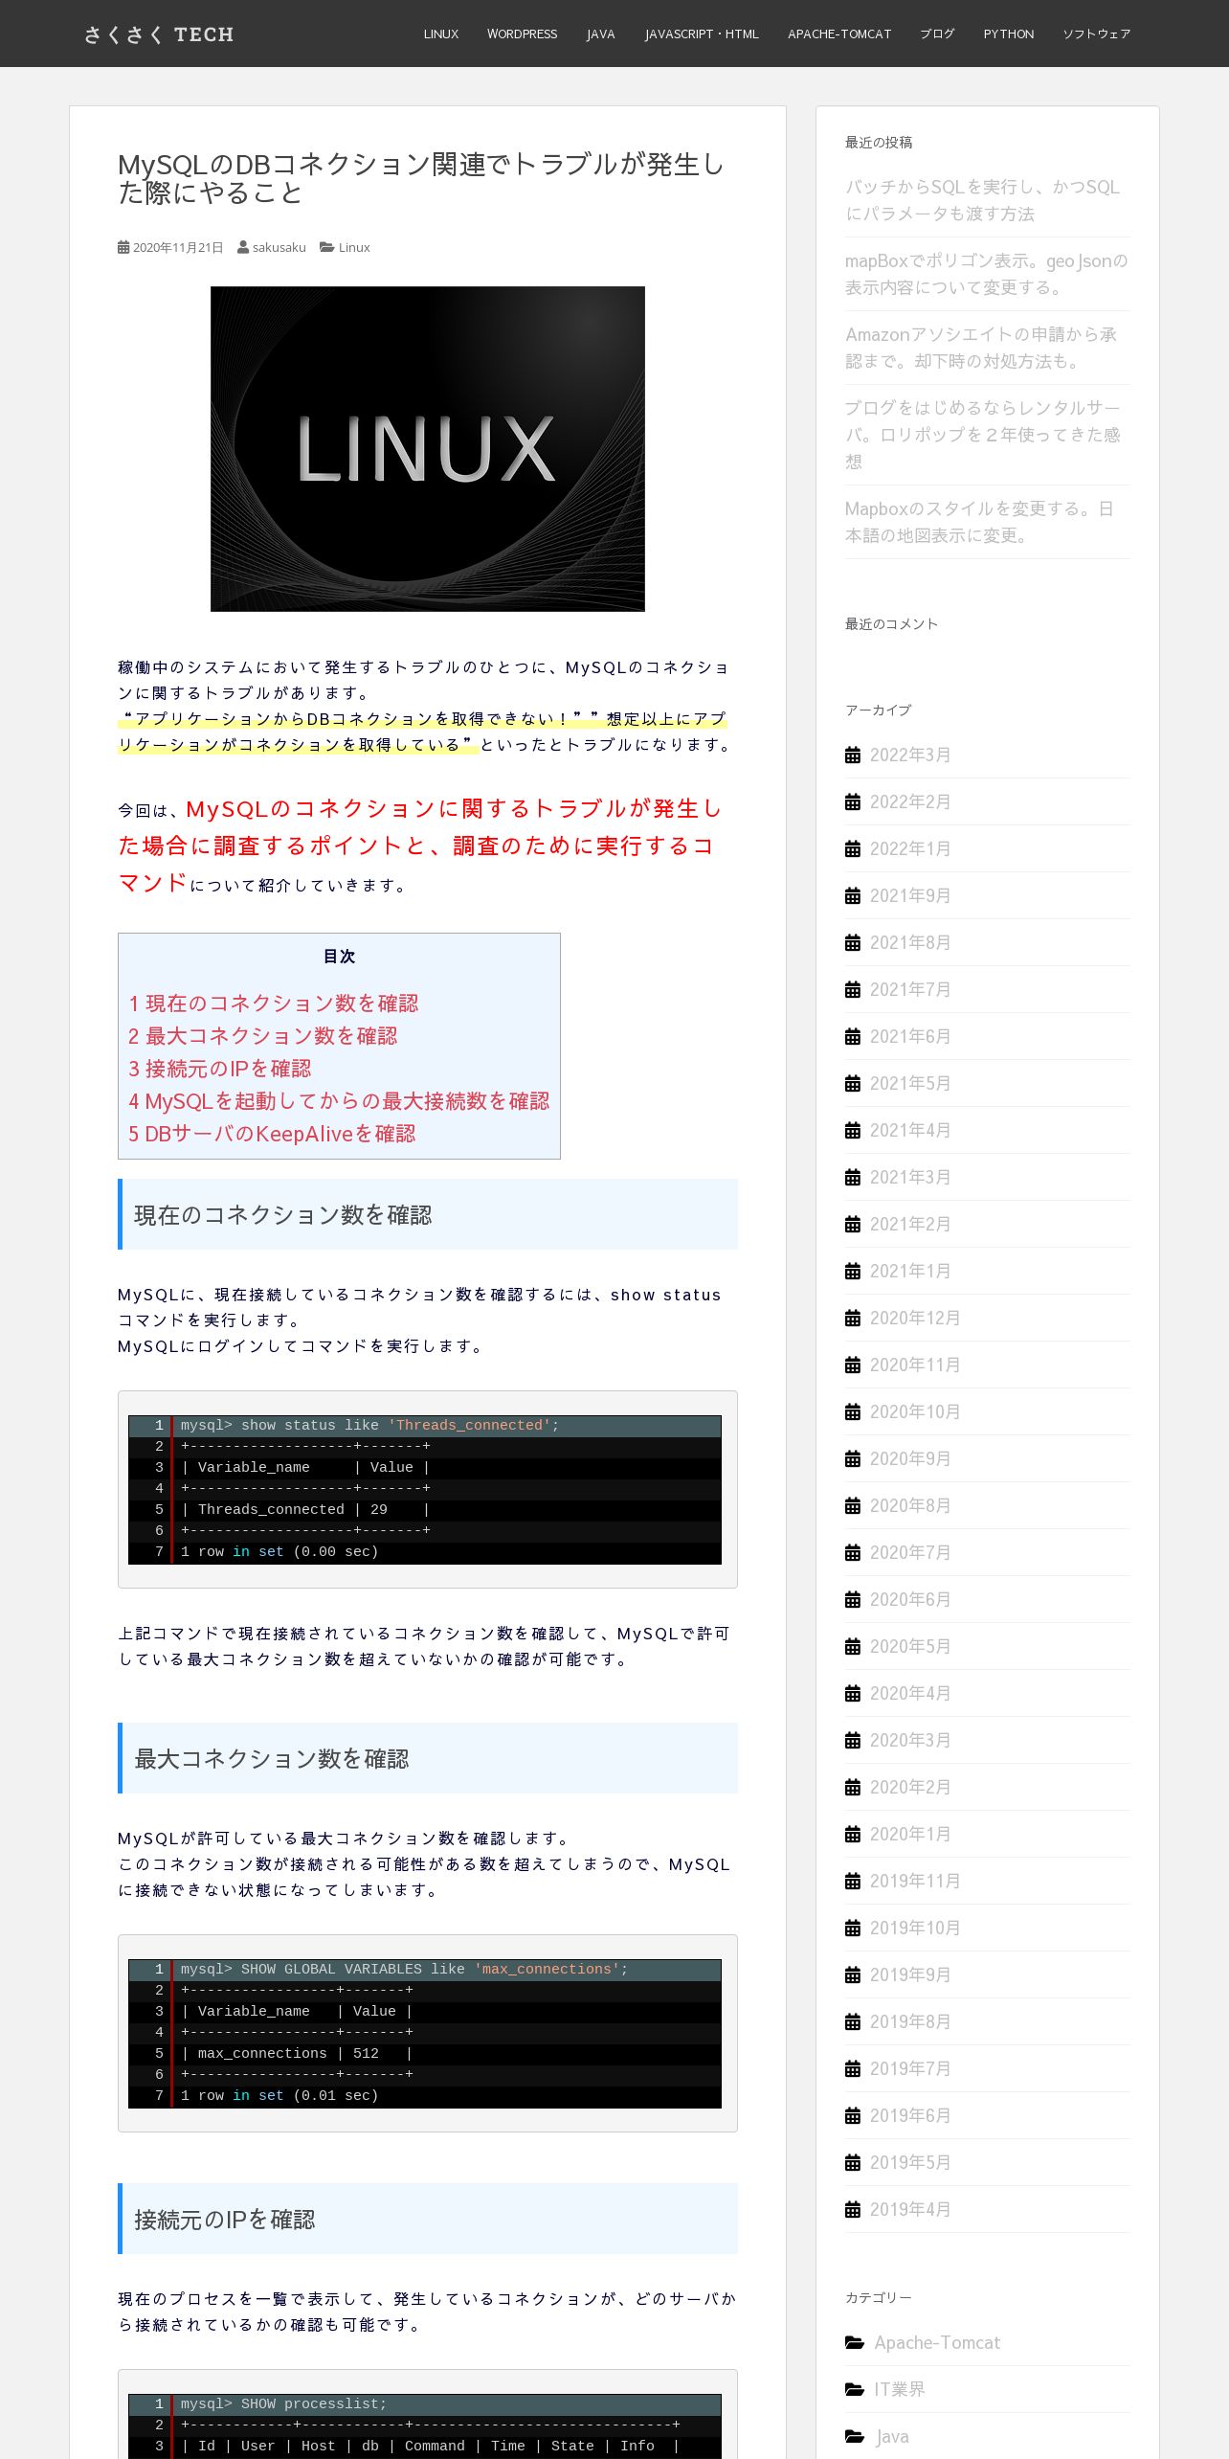
Task: Click folder icon beside Apache-Tomcat category
Action: 855,2342
